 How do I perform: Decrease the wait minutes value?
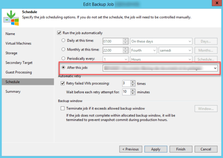133,93
